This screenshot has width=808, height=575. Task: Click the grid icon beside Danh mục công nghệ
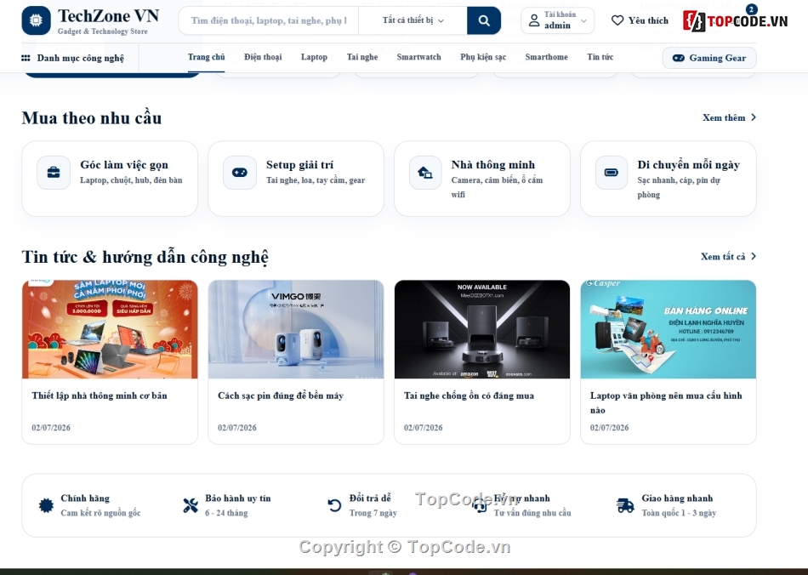click(x=26, y=58)
